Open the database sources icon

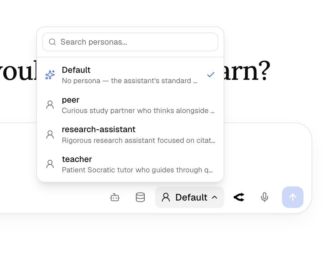[x=140, y=197]
